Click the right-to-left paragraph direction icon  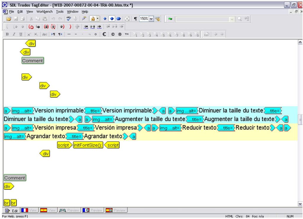pyautogui.click(x=60, y=34)
